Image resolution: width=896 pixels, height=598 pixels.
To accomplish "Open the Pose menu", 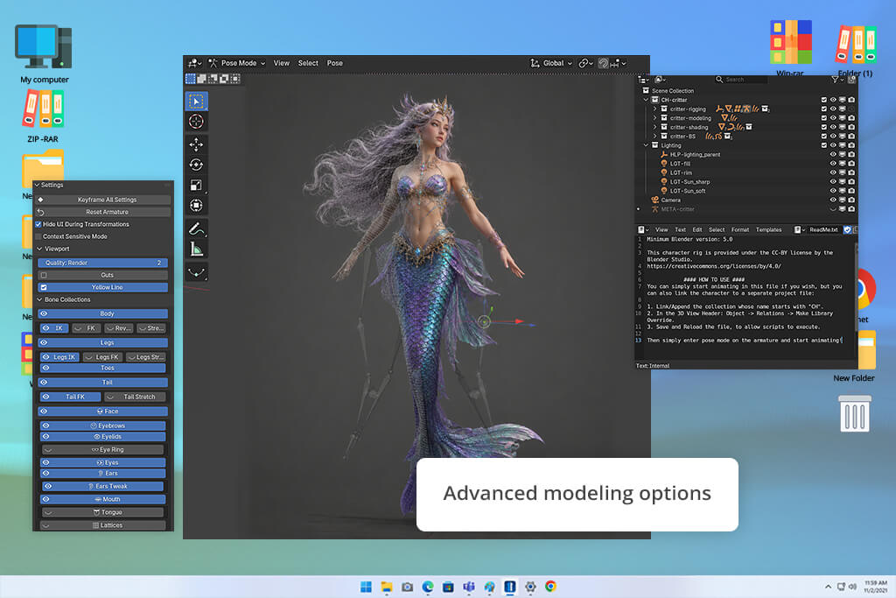I will (335, 63).
